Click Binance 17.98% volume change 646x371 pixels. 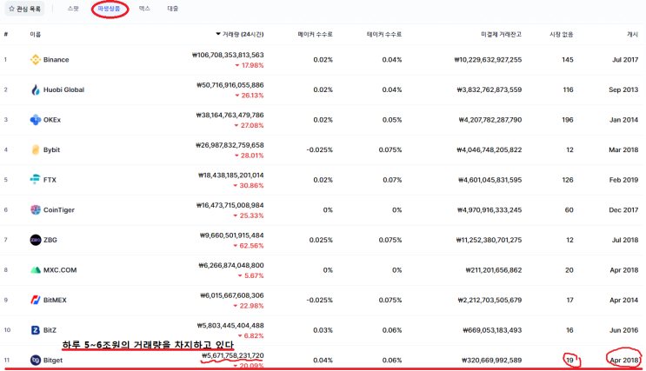(250, 65)
